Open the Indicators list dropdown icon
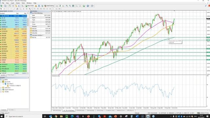210x118 pixels. pos(84,6)
